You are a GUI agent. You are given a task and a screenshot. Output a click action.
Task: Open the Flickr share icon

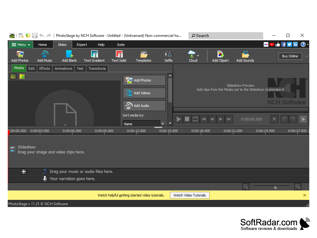coord(266,45)
